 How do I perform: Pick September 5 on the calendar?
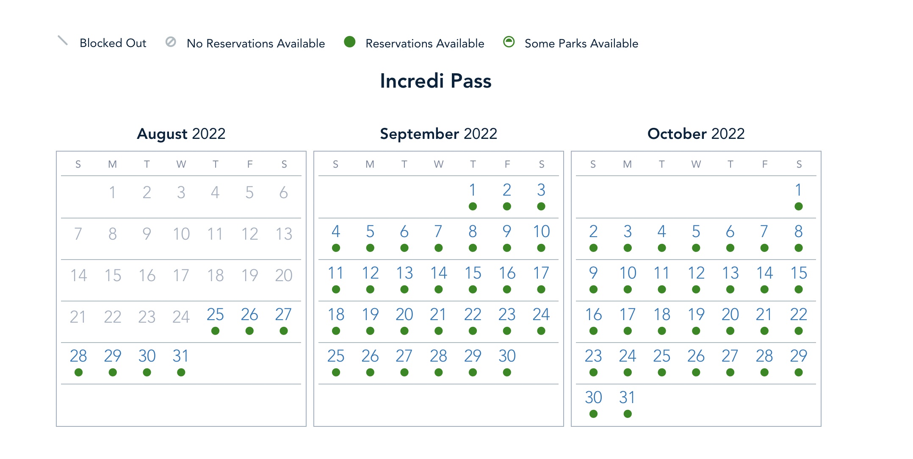pos(370,232)
